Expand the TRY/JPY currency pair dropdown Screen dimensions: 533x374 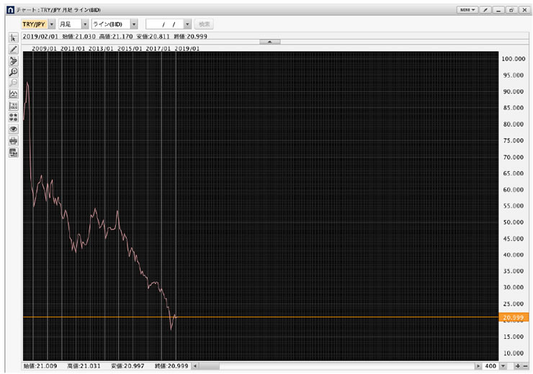coord(52,24)
